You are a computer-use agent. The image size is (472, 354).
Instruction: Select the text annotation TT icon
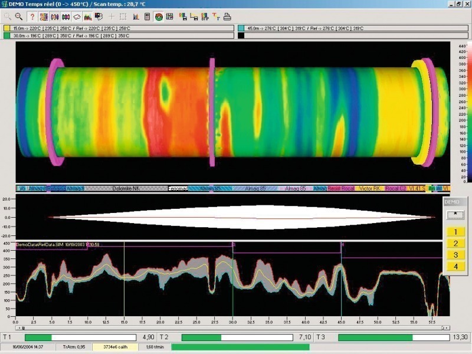click(x=216, y=17)
